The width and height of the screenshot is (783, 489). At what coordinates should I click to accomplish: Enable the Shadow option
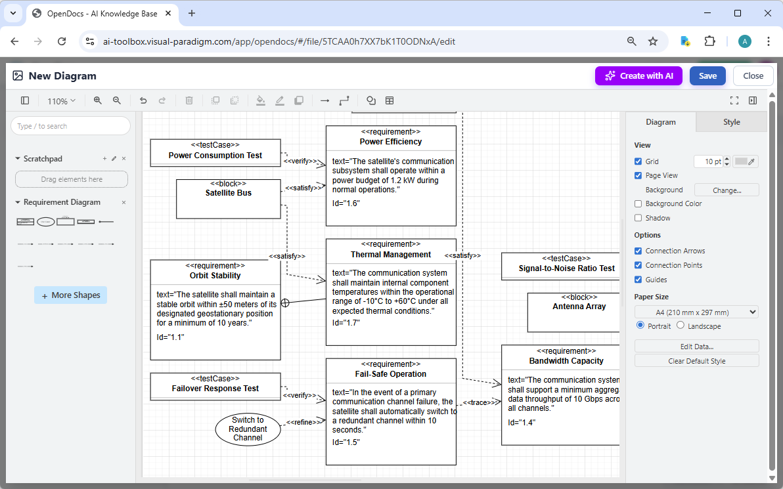[x=638, y=217]
